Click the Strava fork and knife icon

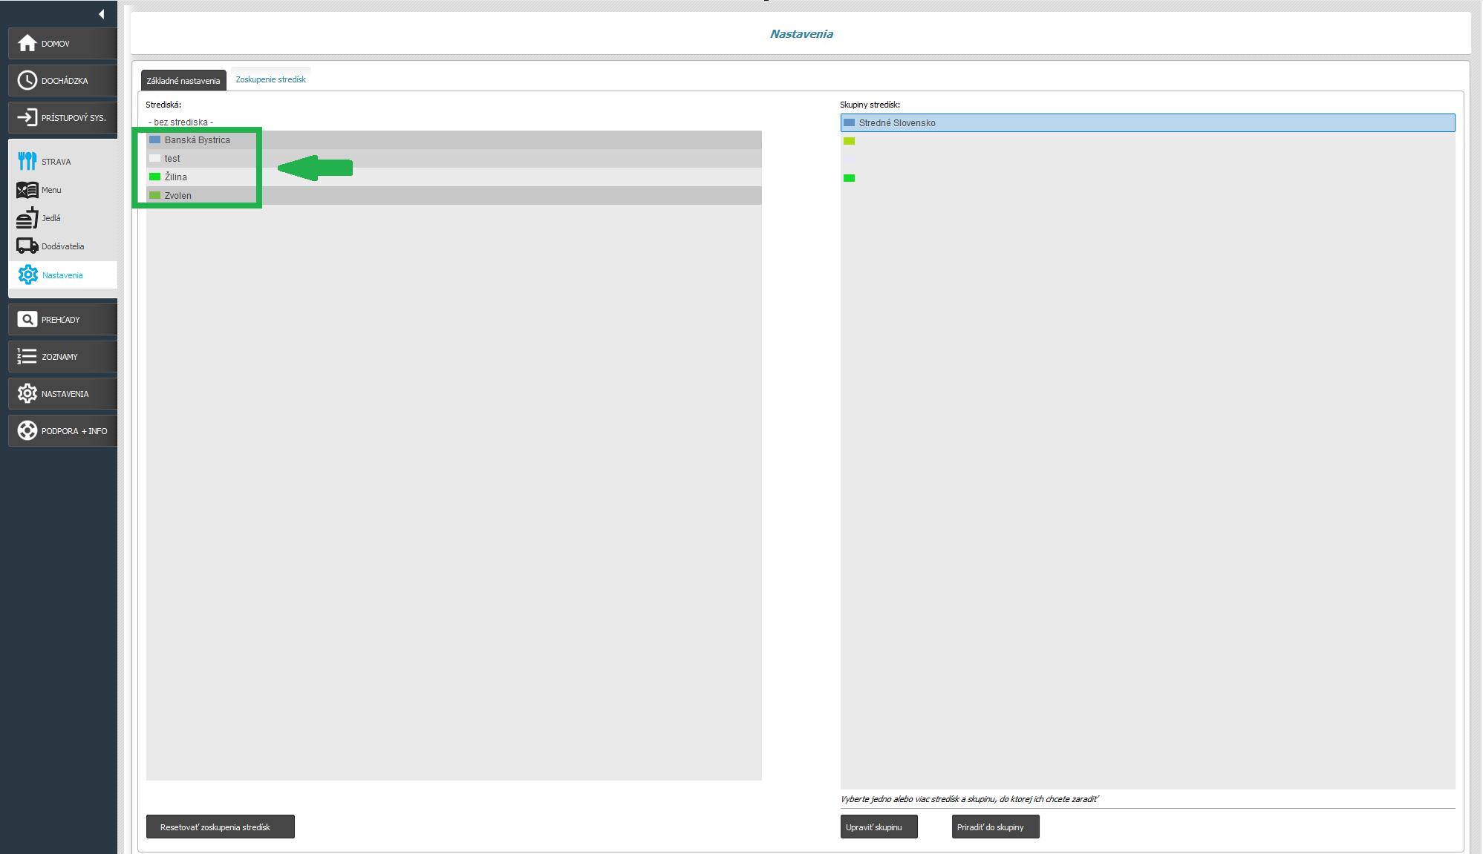pyautogui.click(x=27, y=161)
